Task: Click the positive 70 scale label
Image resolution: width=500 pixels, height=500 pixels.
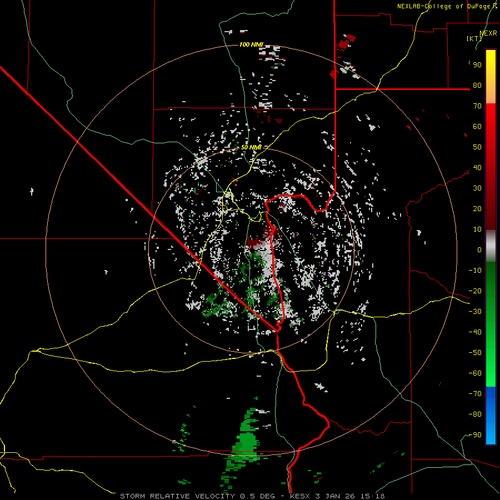Action: click(x=477, y=106)
